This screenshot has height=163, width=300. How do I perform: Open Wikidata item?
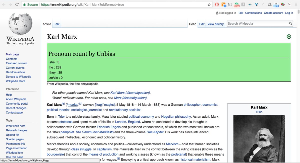click(x=14, y=153)
